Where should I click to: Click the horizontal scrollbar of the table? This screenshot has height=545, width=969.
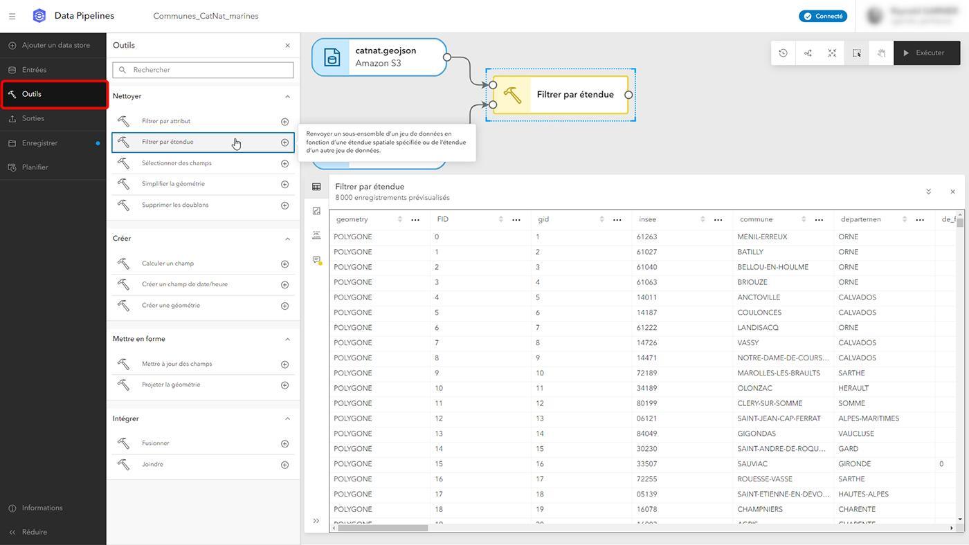click(x=382, y=528)
